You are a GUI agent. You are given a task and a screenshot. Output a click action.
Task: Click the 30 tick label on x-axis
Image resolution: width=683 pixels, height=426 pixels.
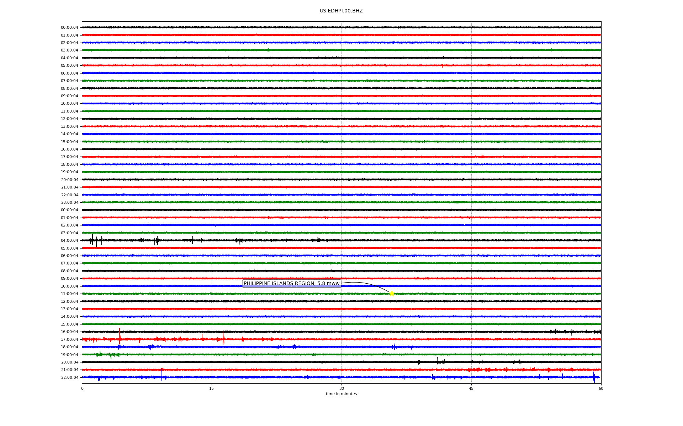341,388
